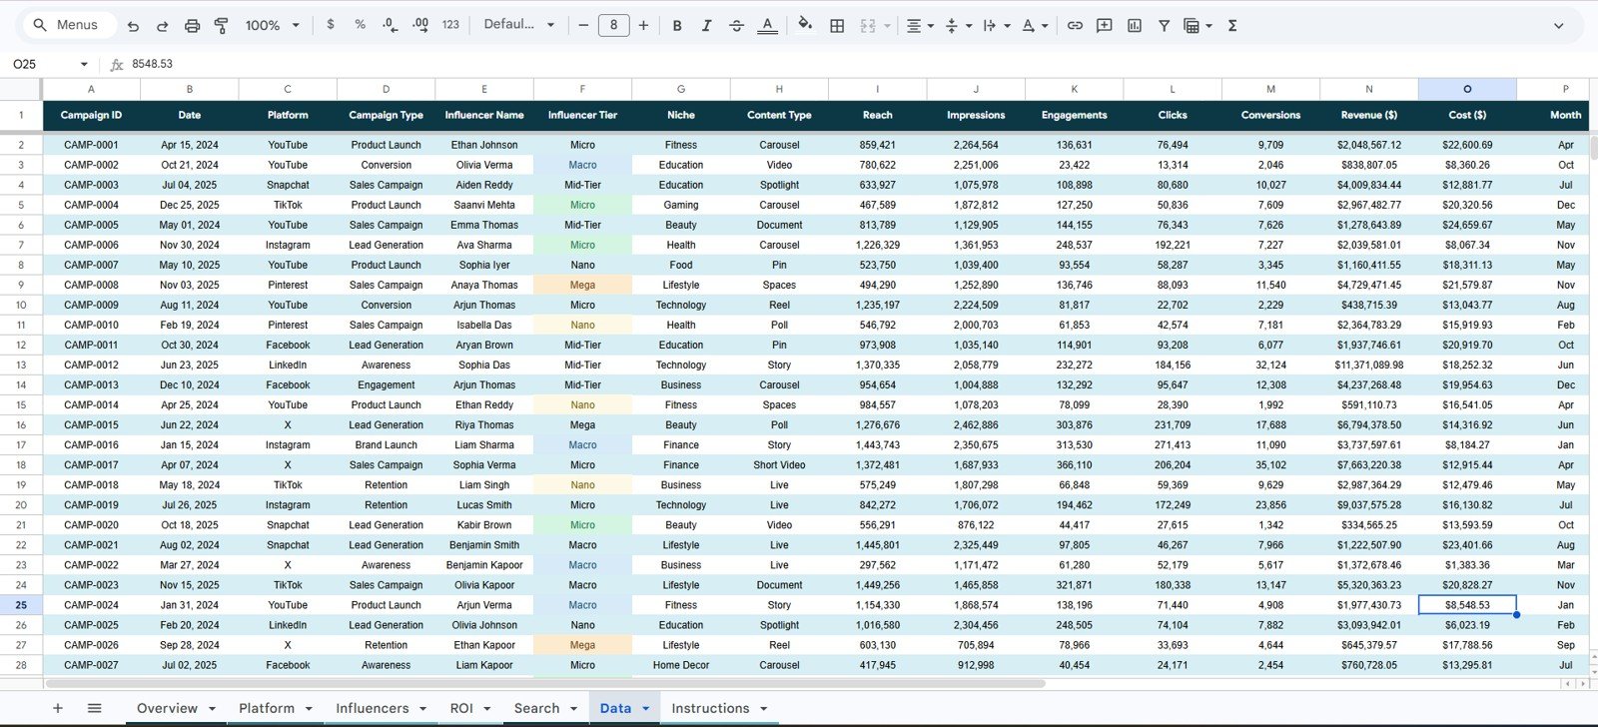Click the Campaign ID header cell
The height and width of the screenshot is (727, 1598).
click(91, 115)
